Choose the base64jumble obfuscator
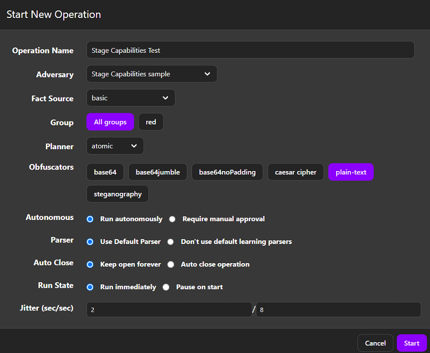Viewport: 430px width, 353px height. [x=158, y=172]
